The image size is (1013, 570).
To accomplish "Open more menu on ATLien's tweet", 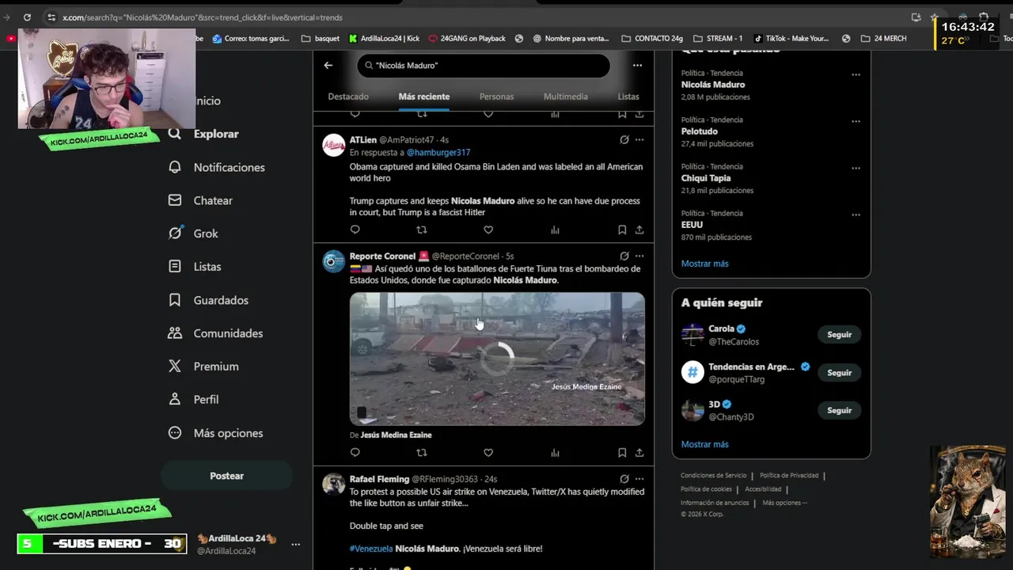I will tap(639, 140).
